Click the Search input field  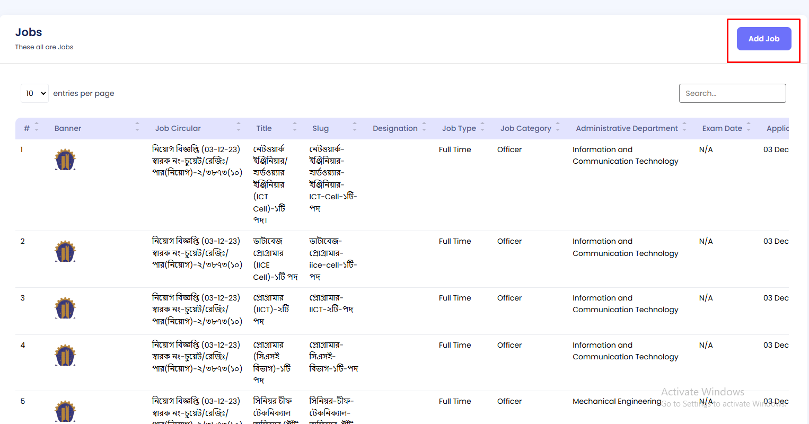pos(732,93)
